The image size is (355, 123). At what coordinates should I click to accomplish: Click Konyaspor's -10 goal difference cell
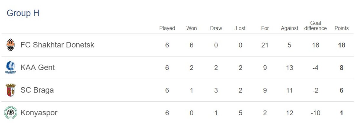pyautogui.click(x=315, y=113)
